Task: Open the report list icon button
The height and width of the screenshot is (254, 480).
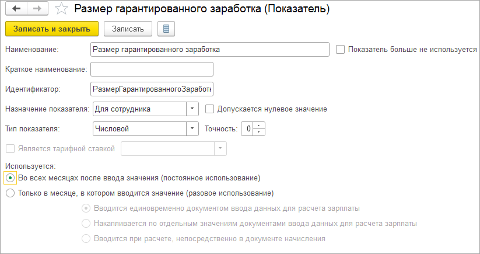Action: coord(167,29)
